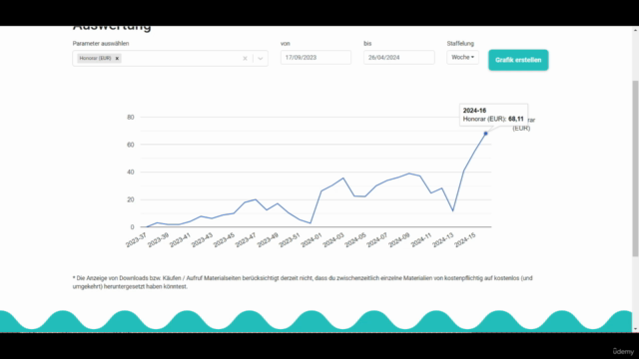Expand the parameter selection dropdown arrow

(261, 59)
